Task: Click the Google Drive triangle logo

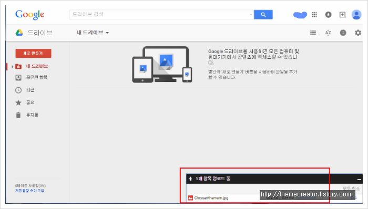Action: pyautogui.click(x=19, y=33)
